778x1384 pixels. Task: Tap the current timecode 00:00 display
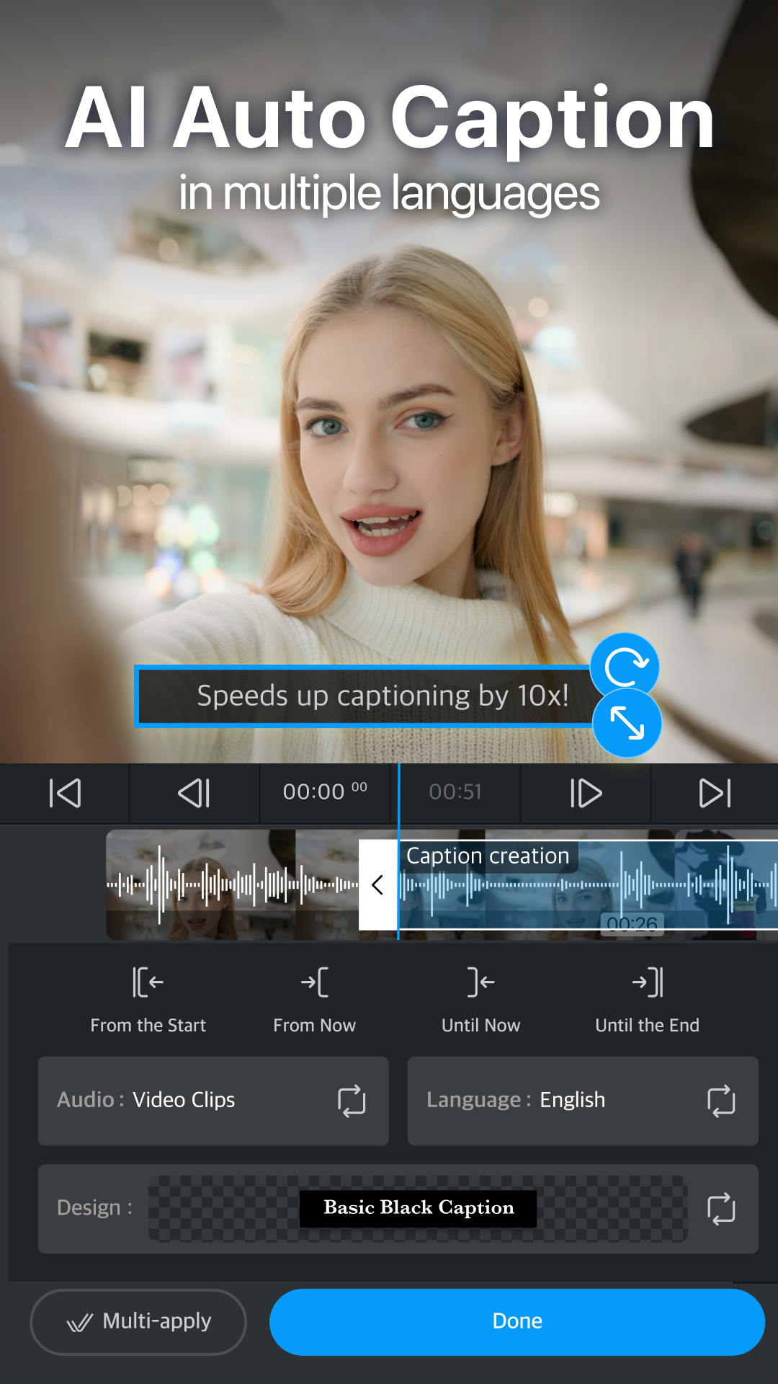tap(324, 792)
